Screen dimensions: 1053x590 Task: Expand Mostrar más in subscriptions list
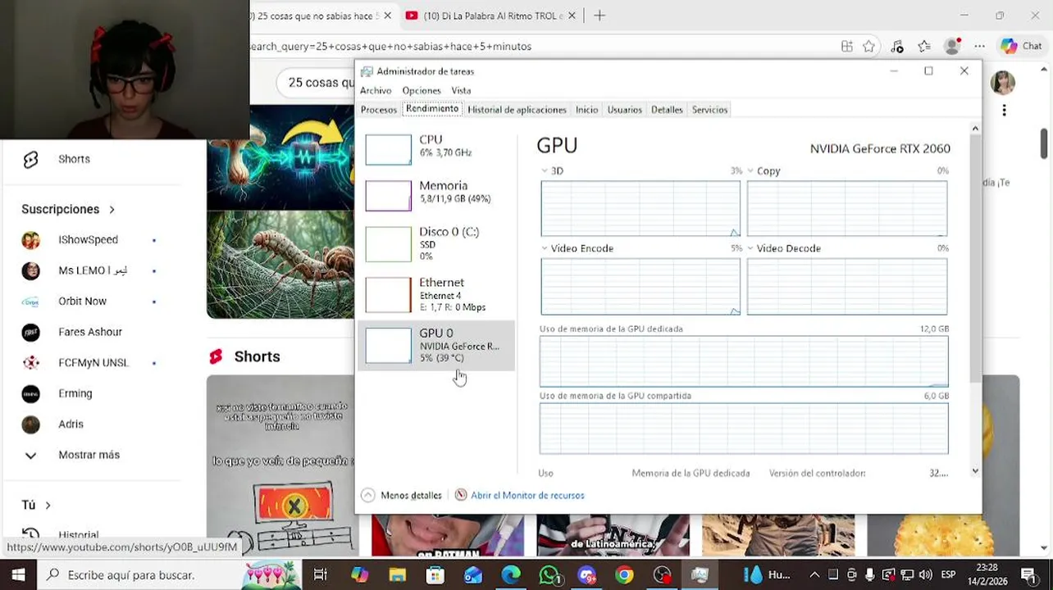pos(89,455)
